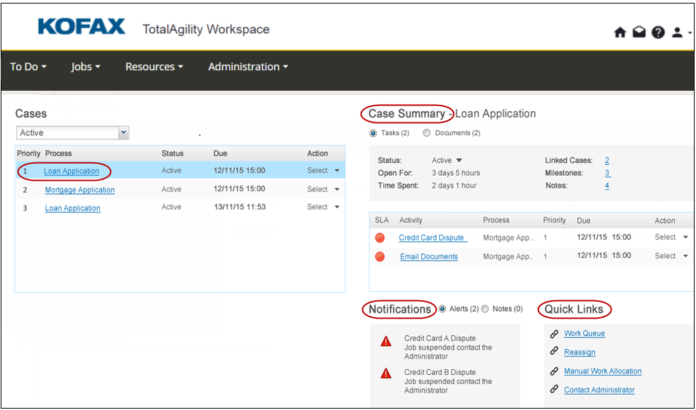This screenshot has width=696, height=410.
Task: Expand the Status Active dropdown in Case Summary
Action: tap(459, 160)
